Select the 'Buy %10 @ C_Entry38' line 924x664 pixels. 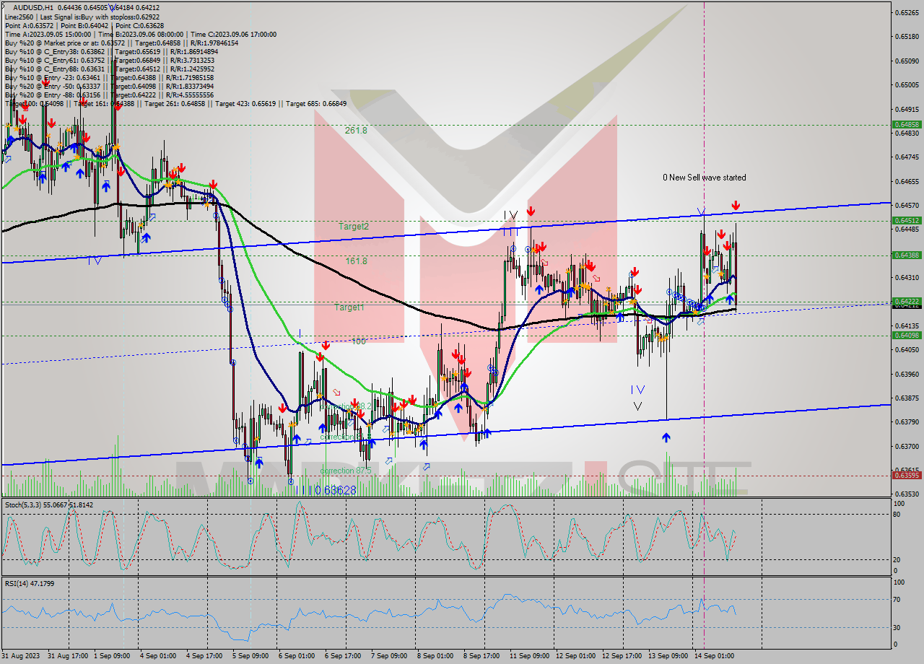point(110,51)
